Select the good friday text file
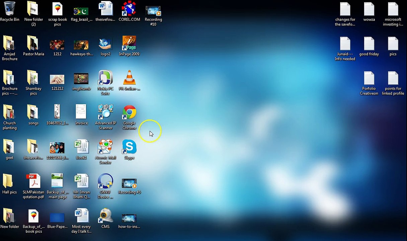The image size is (407, 241). pyautogui.click(x=369, y=44)
